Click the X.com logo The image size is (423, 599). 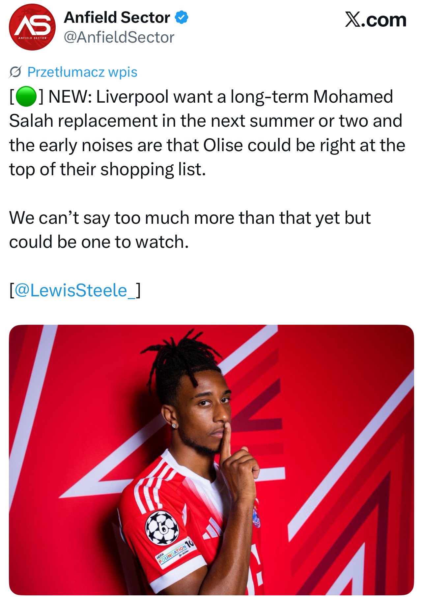pyautogui.click(x=376, y=20)
